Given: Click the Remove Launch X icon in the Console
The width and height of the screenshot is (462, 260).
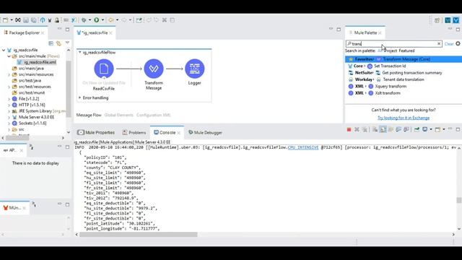Looking at the screenshot, I should point(357,129).
